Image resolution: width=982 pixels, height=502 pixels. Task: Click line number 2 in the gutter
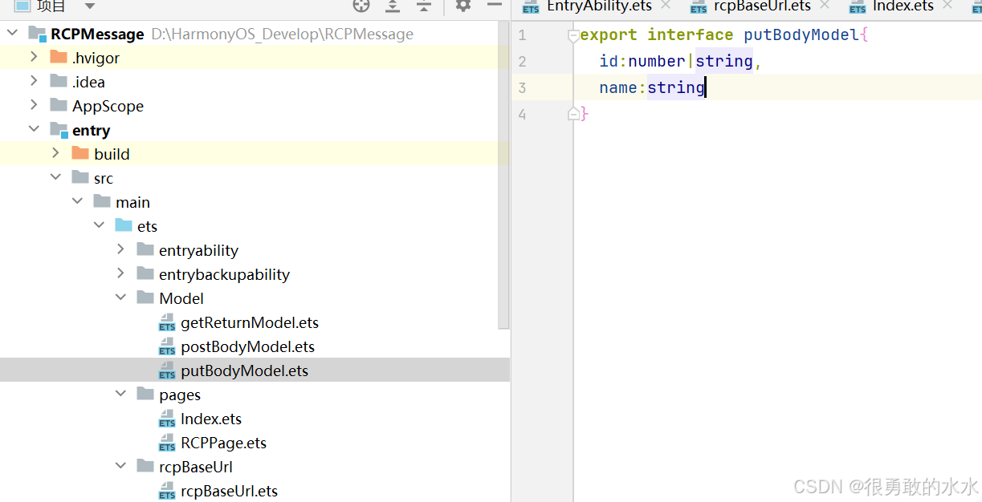[x=522, y=62]
